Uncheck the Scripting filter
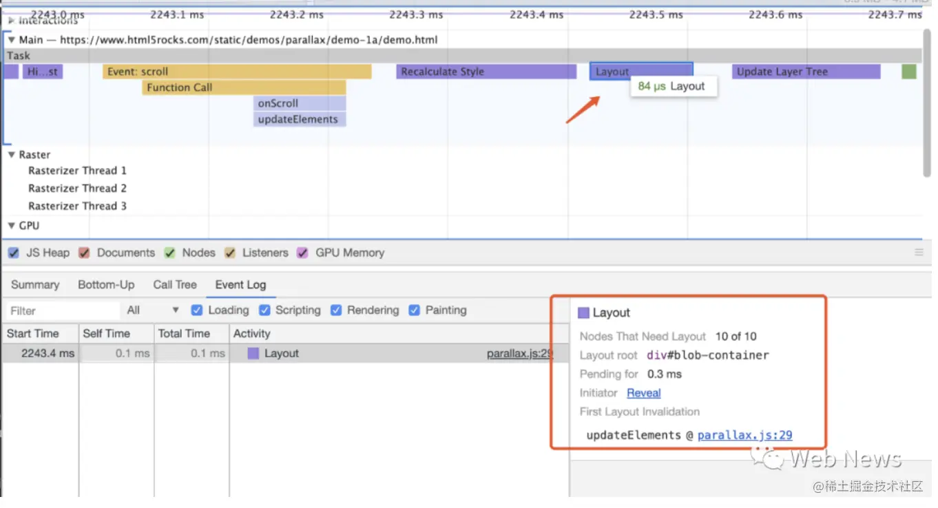 pyautogui.click(x=264, y=310)
